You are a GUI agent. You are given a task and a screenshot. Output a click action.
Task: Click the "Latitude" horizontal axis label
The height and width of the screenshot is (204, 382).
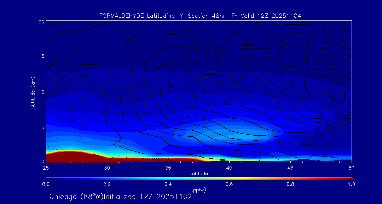click(198, 174)
